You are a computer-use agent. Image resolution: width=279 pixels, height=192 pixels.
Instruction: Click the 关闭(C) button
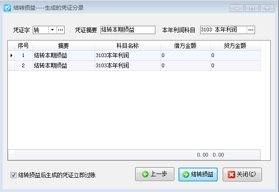(x=242, y=175)
